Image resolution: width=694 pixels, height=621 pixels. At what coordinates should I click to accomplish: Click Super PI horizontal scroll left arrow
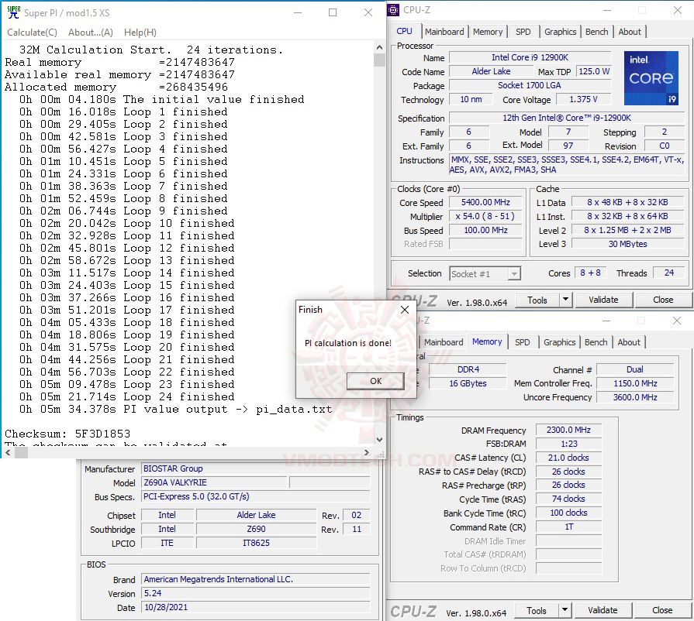tap(8, 452)
